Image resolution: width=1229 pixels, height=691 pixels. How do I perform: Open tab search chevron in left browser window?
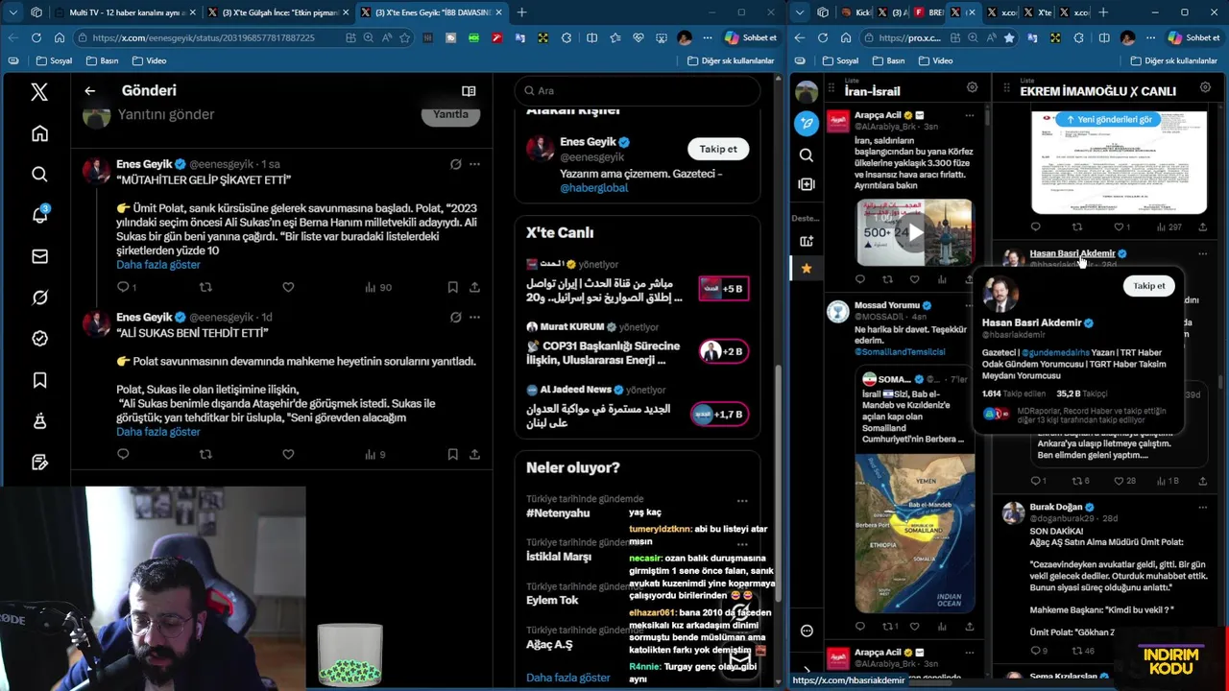tap(12, 12)
